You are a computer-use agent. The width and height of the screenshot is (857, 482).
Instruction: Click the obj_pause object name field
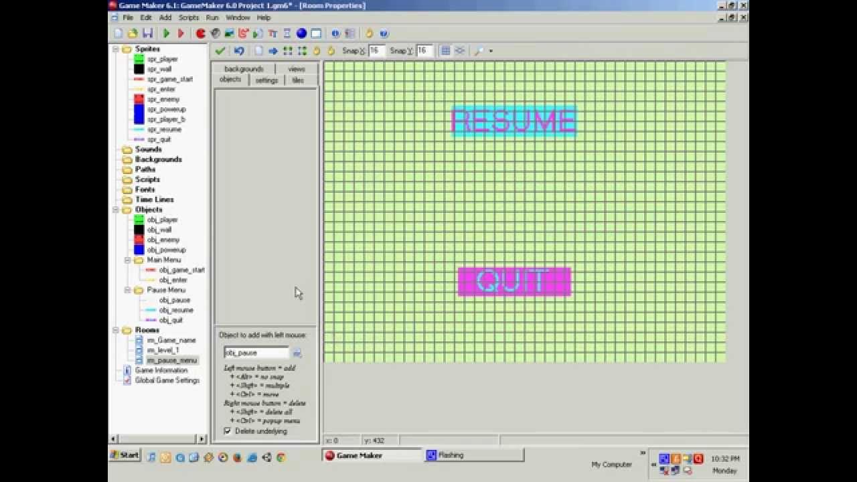[x=256, y=353]
